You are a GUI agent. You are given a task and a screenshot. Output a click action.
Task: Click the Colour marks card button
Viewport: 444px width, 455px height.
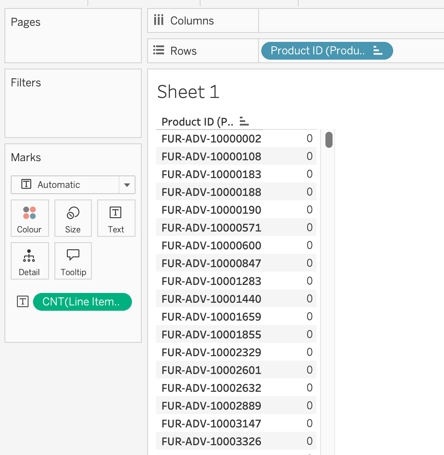(29, 218)
